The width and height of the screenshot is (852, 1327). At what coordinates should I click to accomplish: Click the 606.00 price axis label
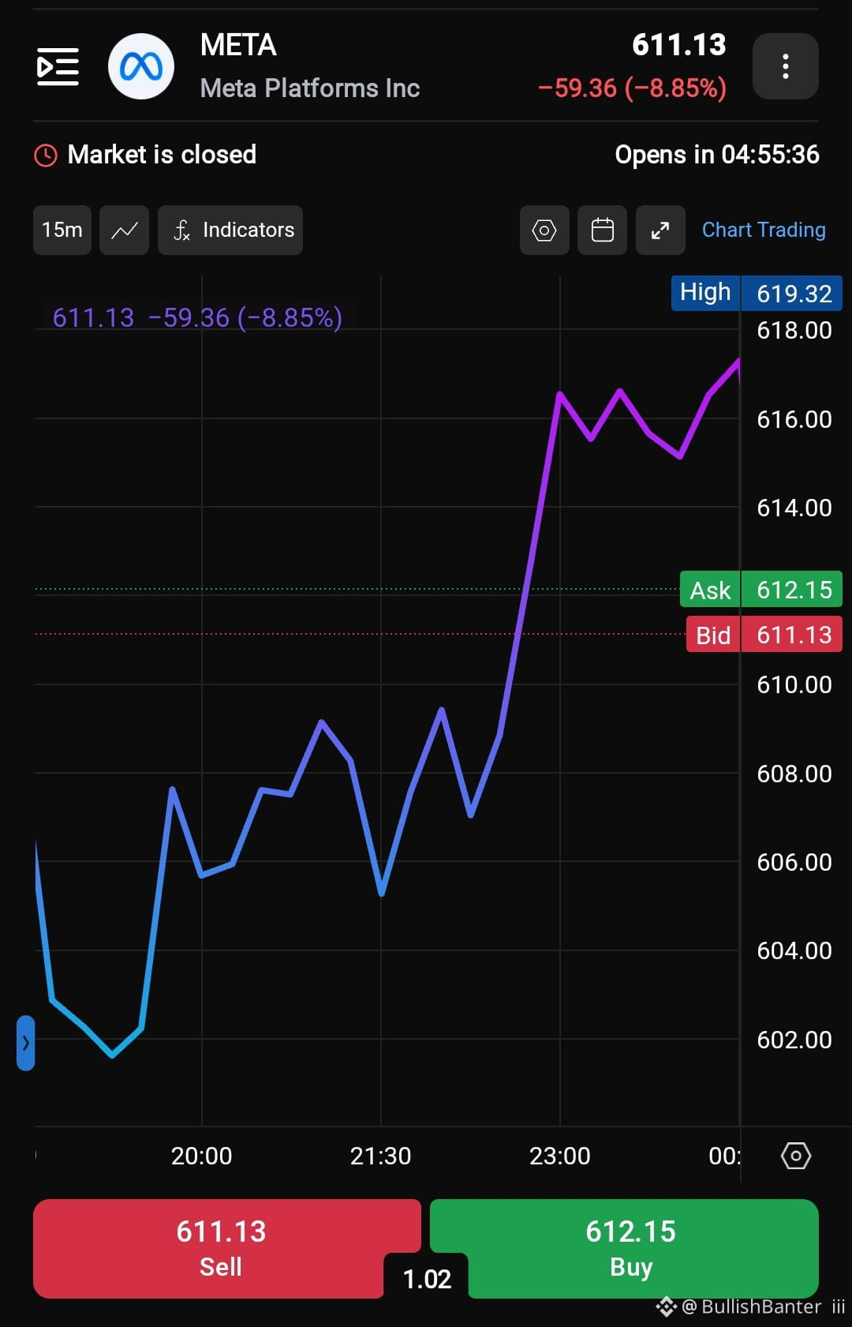click(x=794, y=862)
